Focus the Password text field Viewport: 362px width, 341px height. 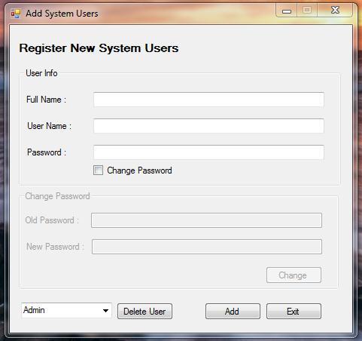tap(208, 152)
